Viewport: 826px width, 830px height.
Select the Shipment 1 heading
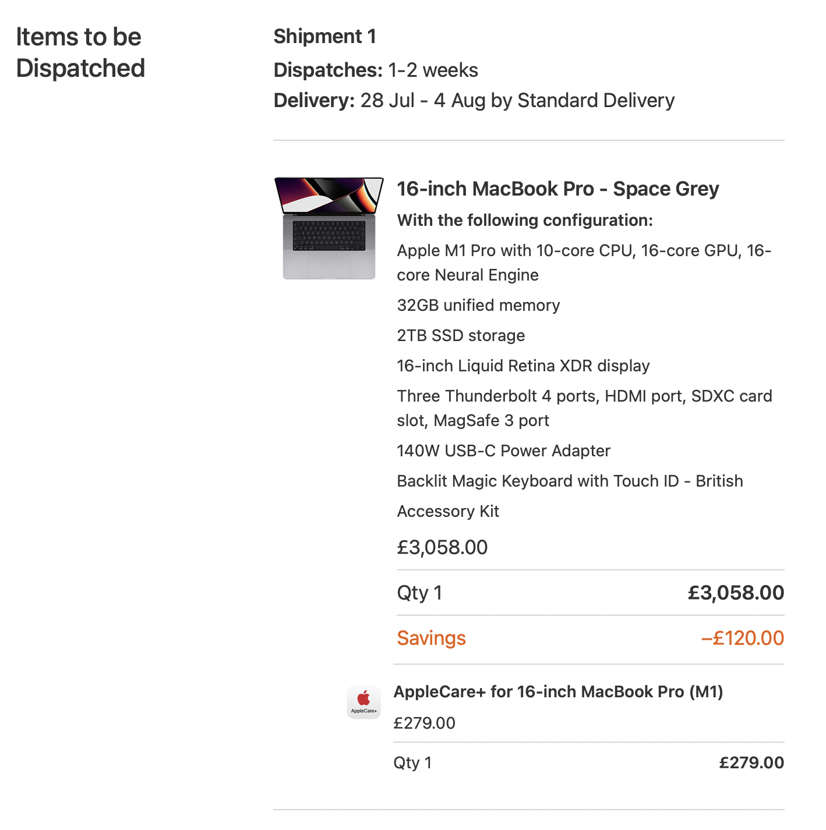[324, 37]
